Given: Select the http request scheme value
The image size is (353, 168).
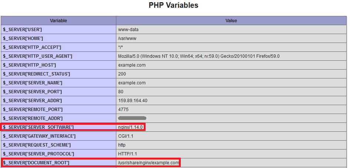Looking at the screenshot, I should pos(122,145).
